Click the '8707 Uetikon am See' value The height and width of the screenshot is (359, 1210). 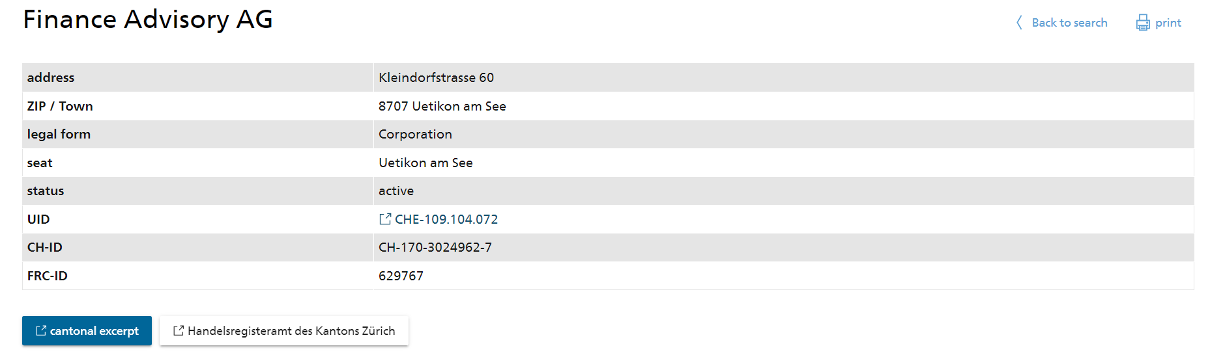pyautogui.click(x=442, y=106)
